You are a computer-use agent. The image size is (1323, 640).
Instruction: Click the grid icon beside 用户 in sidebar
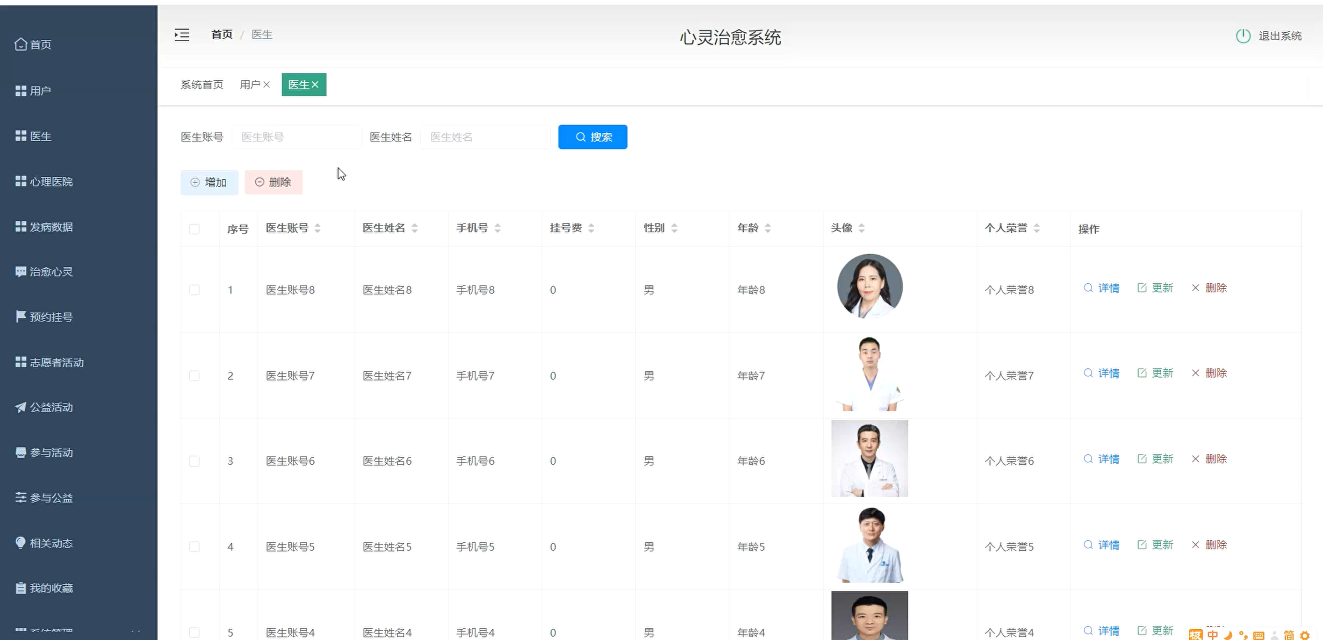[x=21, y=91]
